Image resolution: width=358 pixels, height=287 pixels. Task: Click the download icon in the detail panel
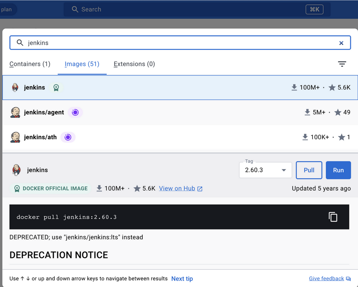(x=99, y=188)
